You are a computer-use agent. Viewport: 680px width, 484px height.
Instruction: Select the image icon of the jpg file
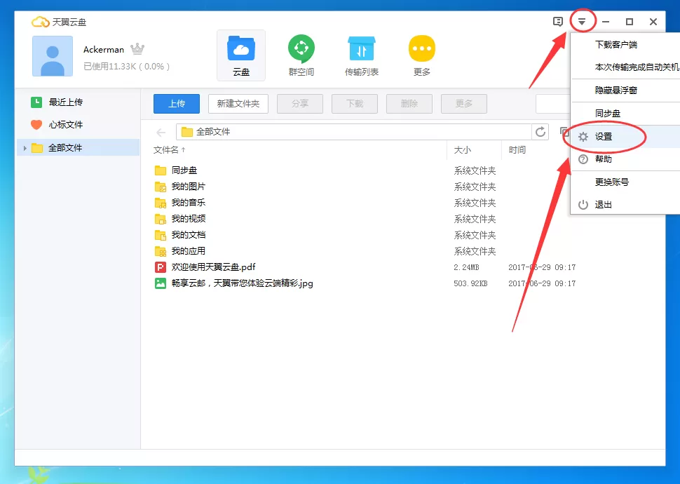[x=161, y=283]
